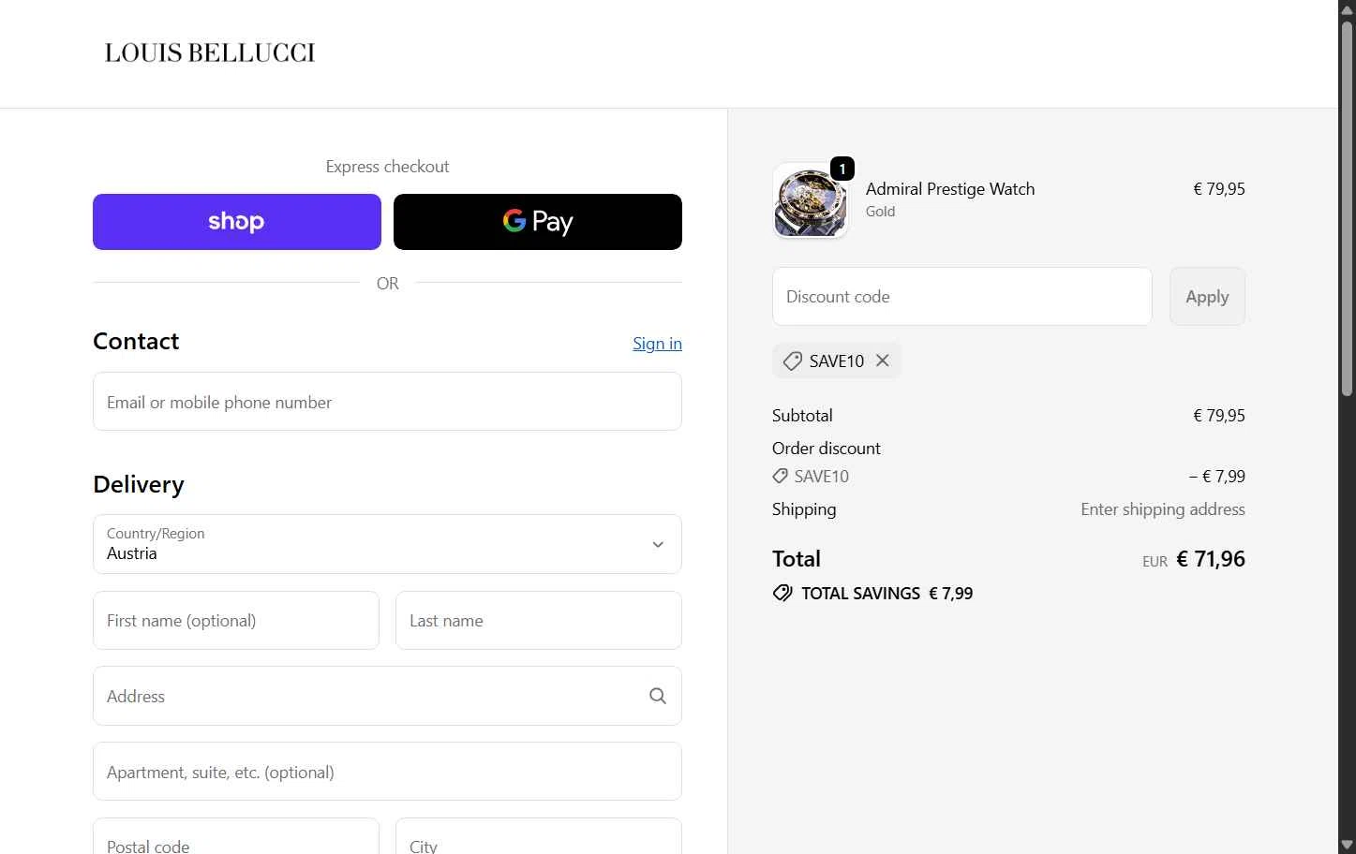Select the Express checkout heading
The width and height of the screenshot is (1356, 854).
coord(387,167)
